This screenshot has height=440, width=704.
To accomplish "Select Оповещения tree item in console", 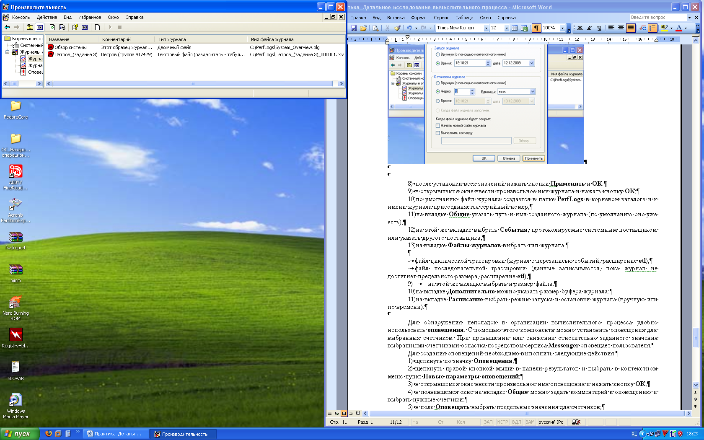I will point(32,72).
